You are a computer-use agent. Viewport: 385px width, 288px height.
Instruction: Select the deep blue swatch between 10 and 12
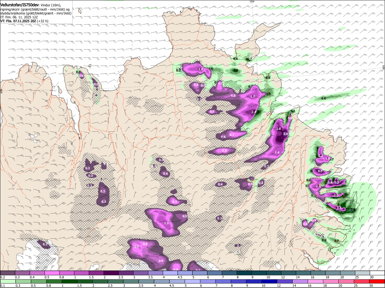point(269,281)
